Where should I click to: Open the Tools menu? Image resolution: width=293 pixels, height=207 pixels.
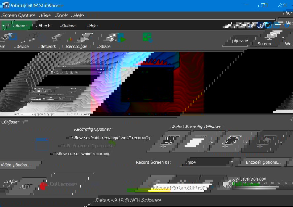pos(62,16)
